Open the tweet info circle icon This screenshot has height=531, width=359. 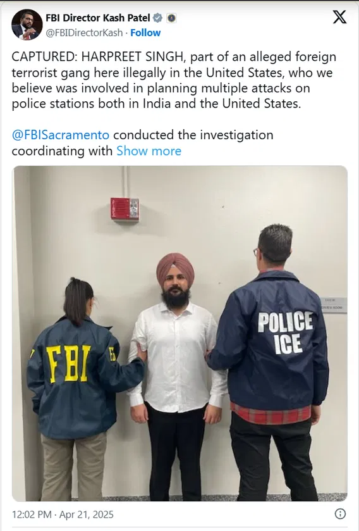[x=340, y=514]
